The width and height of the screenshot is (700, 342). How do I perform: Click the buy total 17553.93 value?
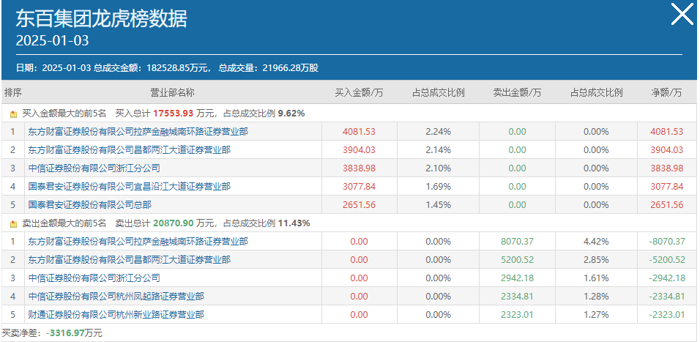(174, 114)
